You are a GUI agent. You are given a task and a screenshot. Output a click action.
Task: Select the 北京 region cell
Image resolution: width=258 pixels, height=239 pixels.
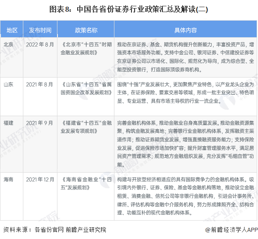click(x=9, y=44)
